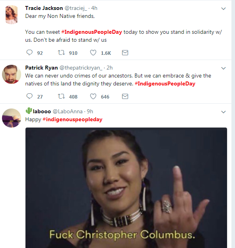Screen dimensions: 235x248
Task: Expand options menu for Patrick Ryan's tweet
Action: [223, 68]
